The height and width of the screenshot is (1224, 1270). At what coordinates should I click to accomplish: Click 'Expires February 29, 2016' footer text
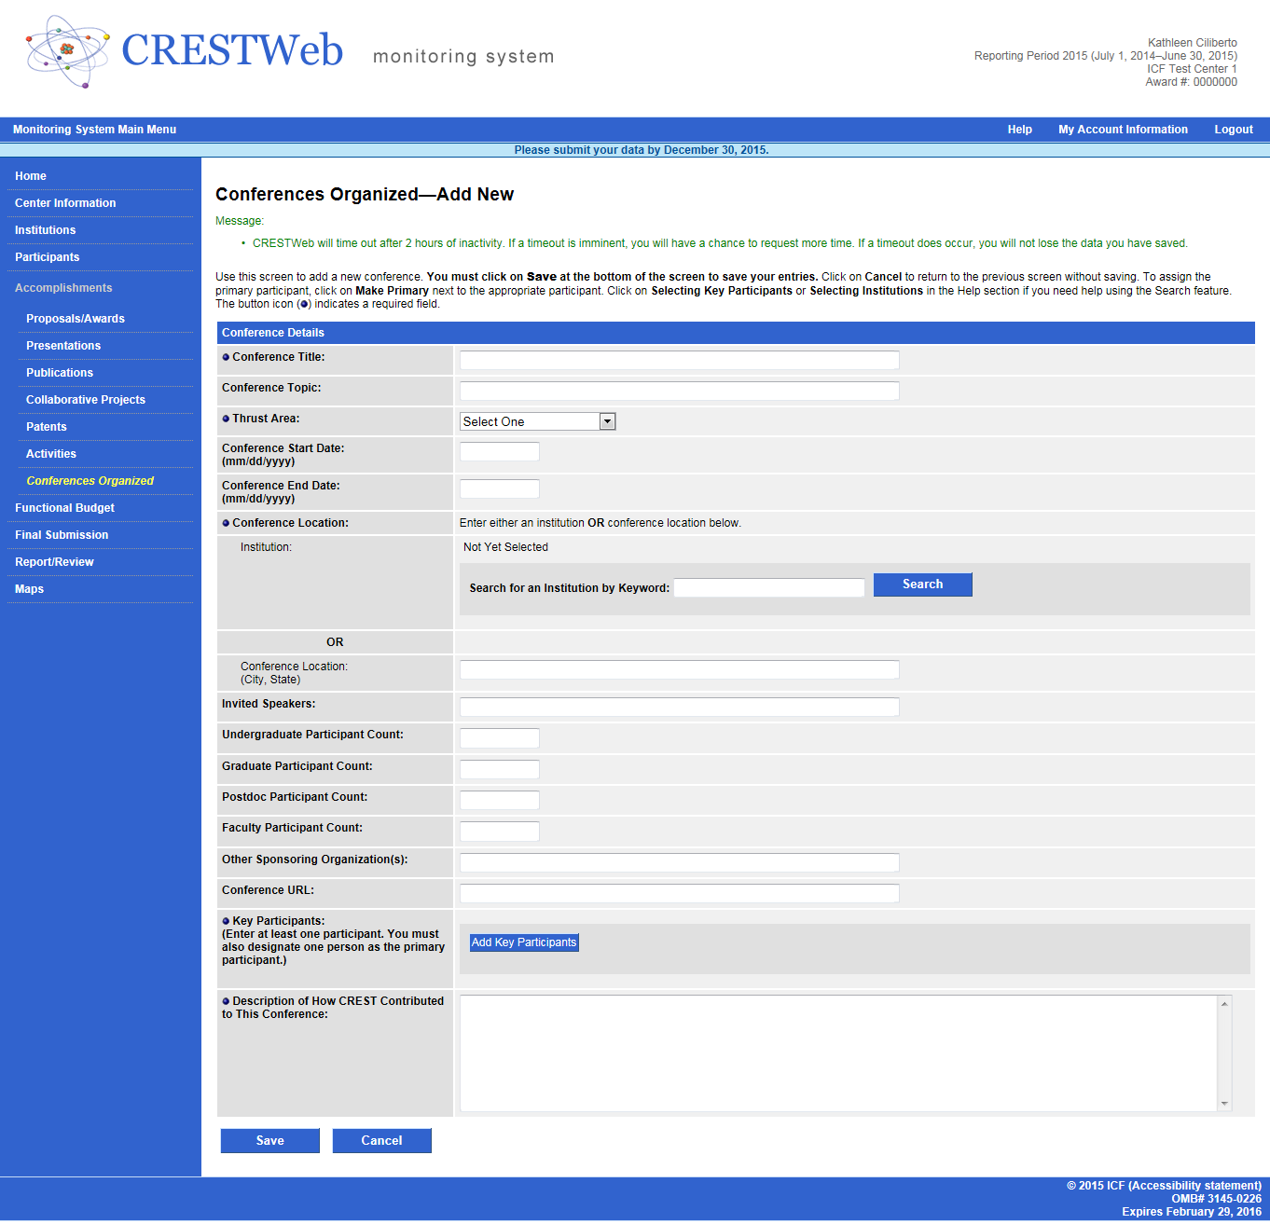pos(1192,1212)
